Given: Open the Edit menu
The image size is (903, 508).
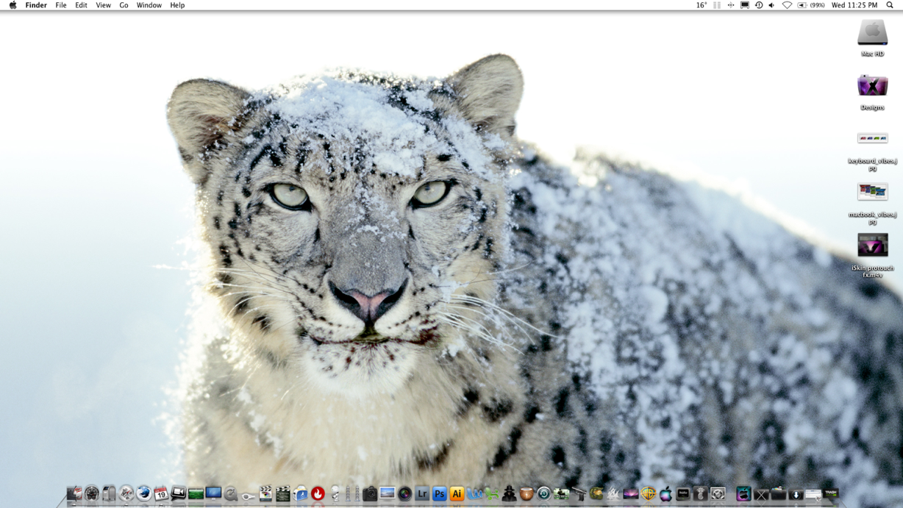Looking at the screenshot, I should [x=81, y=5].
